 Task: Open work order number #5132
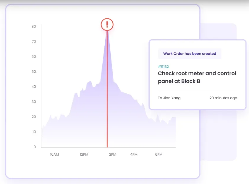pos(163,67)
